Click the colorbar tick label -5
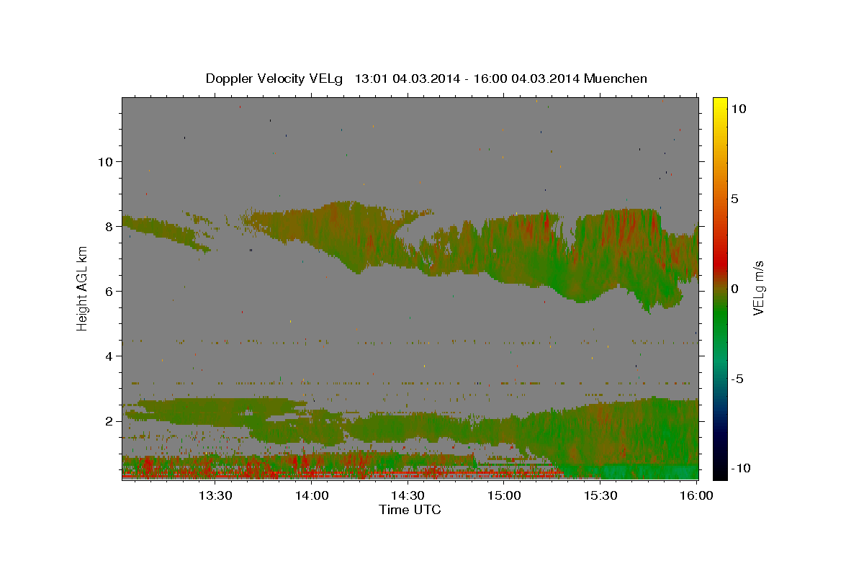This screenshot has width=864, height=576. 737,379
